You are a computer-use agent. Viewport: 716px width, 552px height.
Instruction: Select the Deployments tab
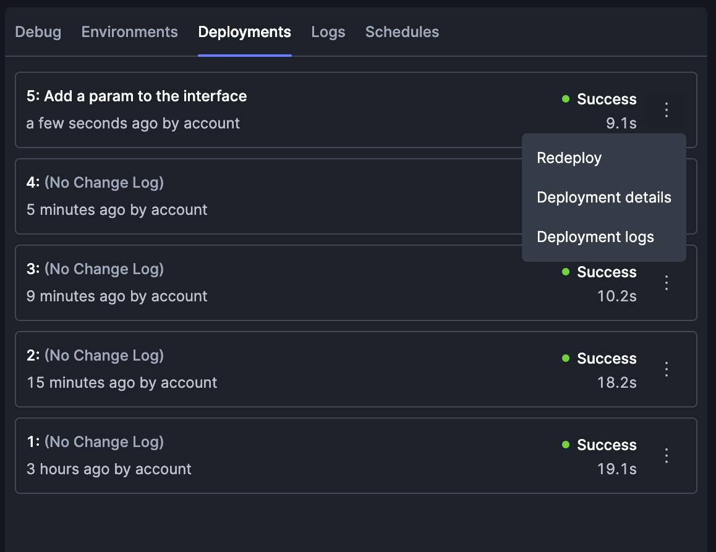pyautogui.click(x=245, y=32)
